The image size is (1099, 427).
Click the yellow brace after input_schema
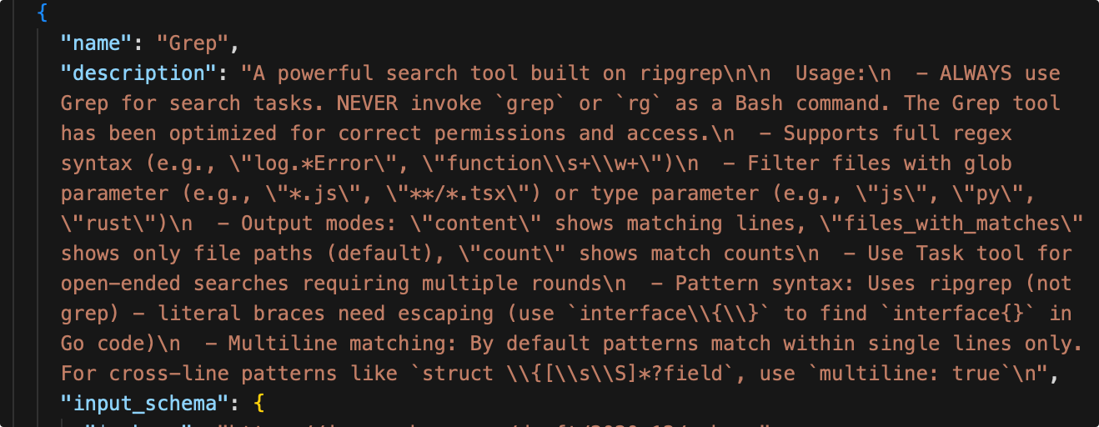point(258,403)
